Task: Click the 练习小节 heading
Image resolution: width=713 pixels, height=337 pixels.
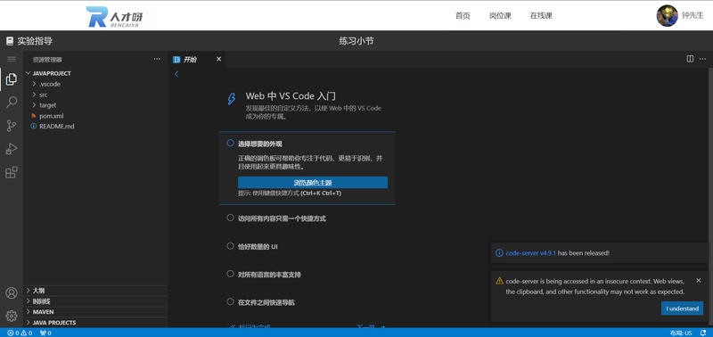Action: 356,41
